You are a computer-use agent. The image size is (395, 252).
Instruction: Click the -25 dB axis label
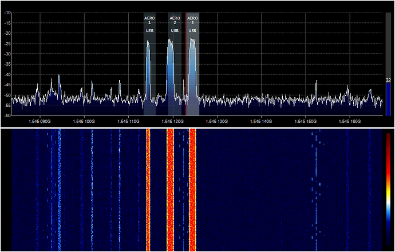click(x=7, y=43)
